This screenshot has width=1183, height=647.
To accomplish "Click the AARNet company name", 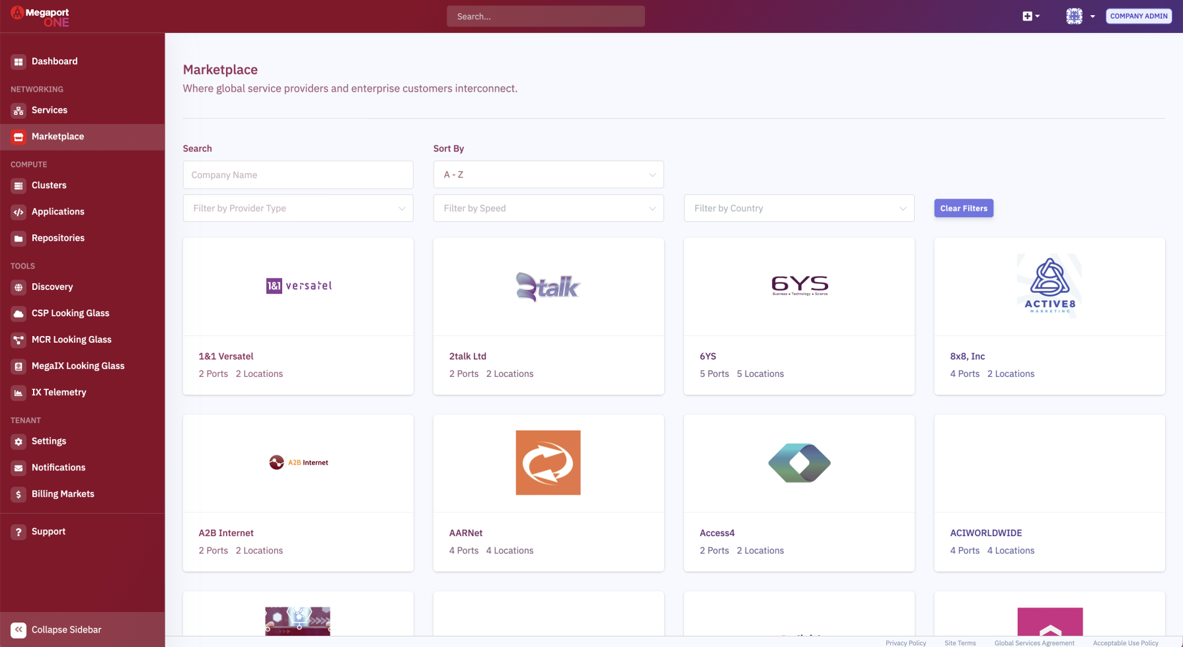I will point(466,533).
